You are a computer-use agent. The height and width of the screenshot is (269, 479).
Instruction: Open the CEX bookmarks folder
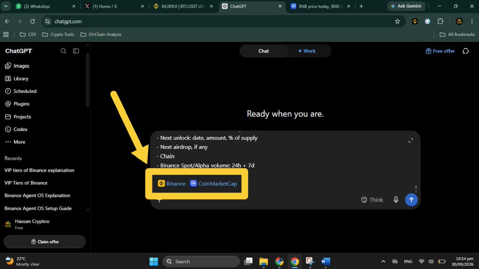click(x=28, y=35)
